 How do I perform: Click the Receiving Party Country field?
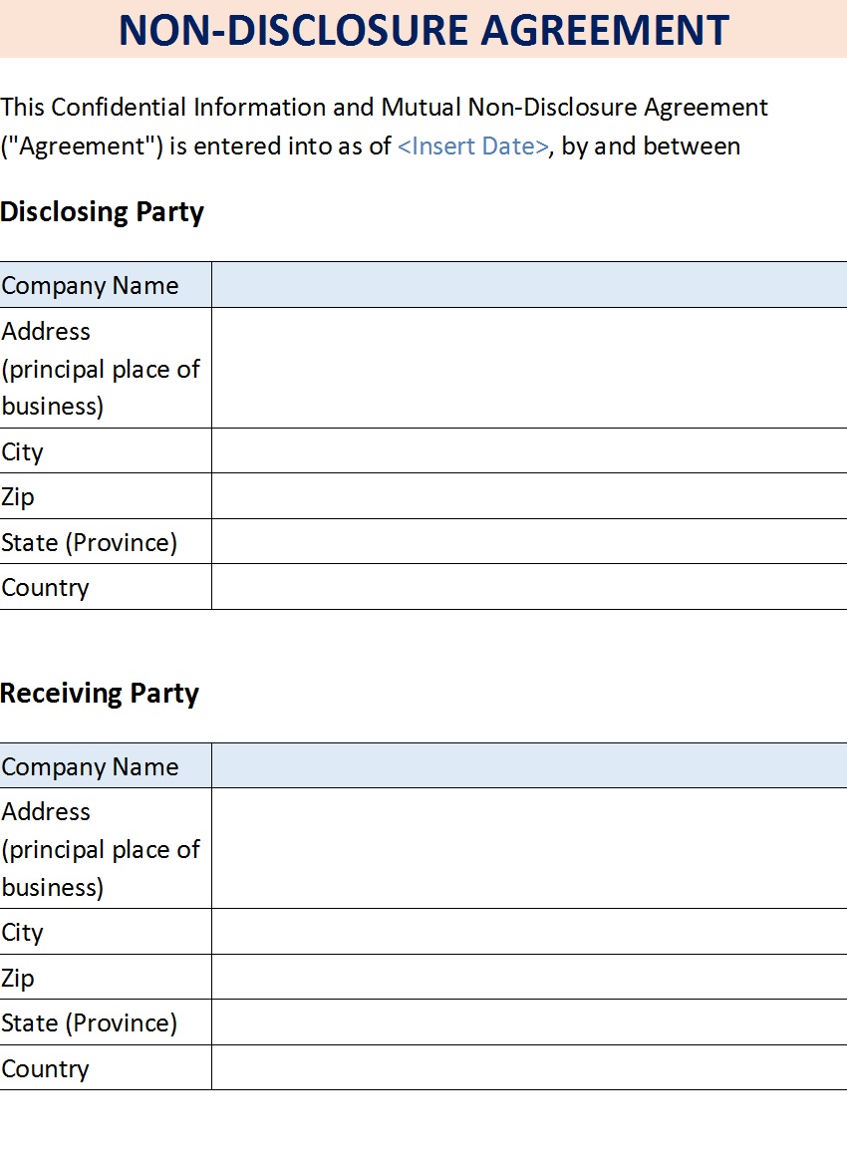click(529, 1067)
